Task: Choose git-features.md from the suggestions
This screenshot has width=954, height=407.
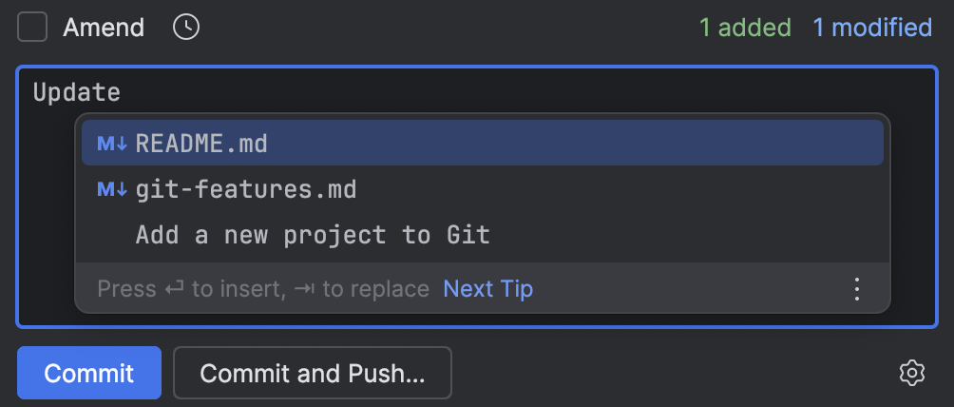Action: [246, 189]
